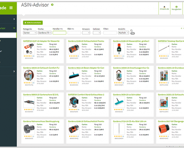Open Gardena 3622-20 Besen Adapter title
This screenshot has height=148, width=184.
pyautogui.click(x=86, y=68)
